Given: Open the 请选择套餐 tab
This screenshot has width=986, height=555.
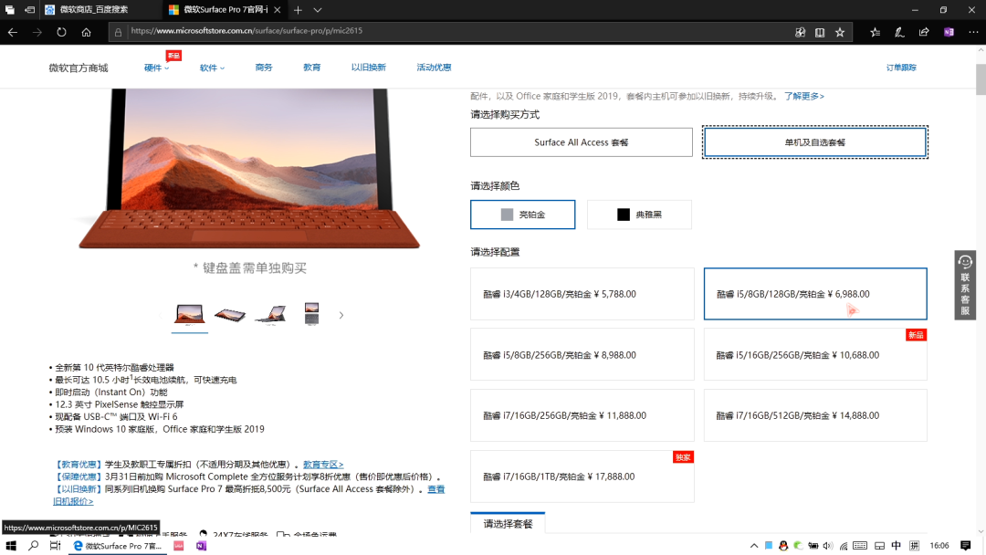Looking at the screenshot, I should coord(509,524).
